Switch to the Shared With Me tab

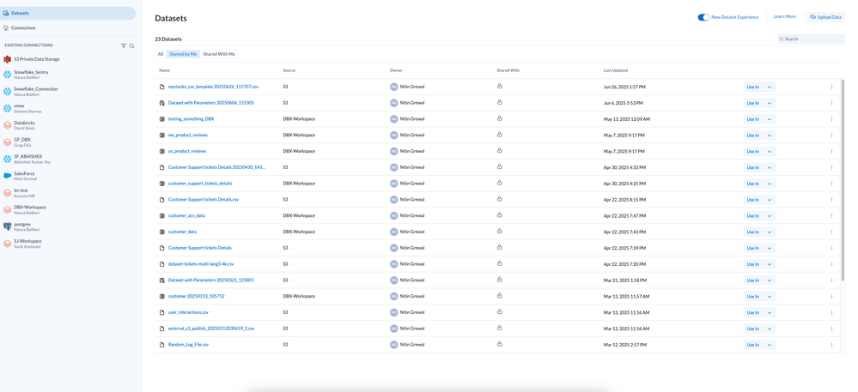[x=219, y=54]
